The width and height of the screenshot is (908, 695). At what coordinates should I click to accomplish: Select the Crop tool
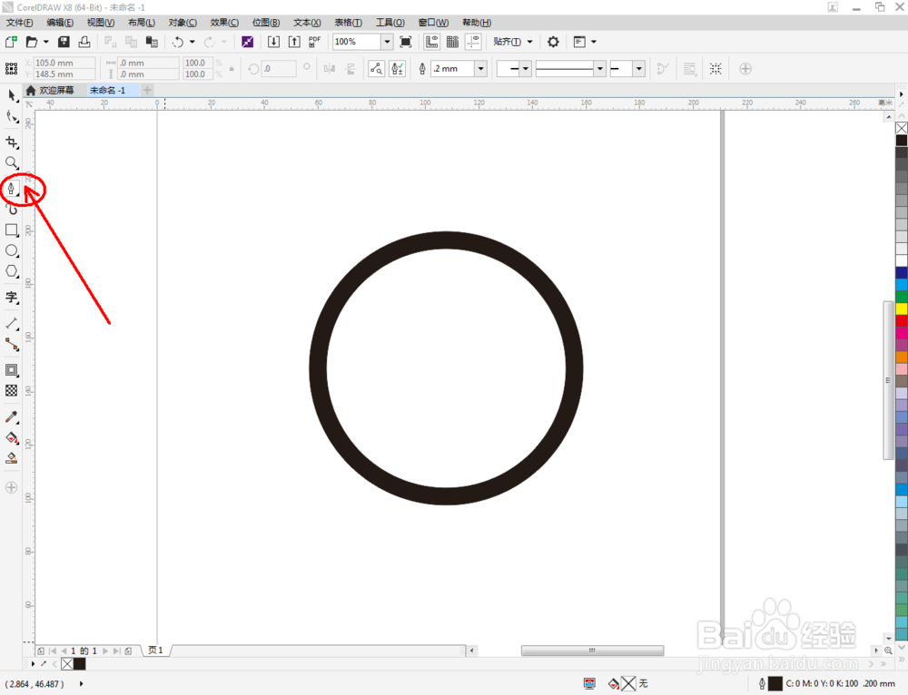(12, 142)
